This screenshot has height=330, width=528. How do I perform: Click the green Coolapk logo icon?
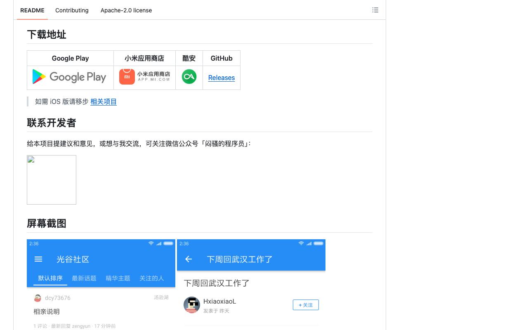coord(189,77)
